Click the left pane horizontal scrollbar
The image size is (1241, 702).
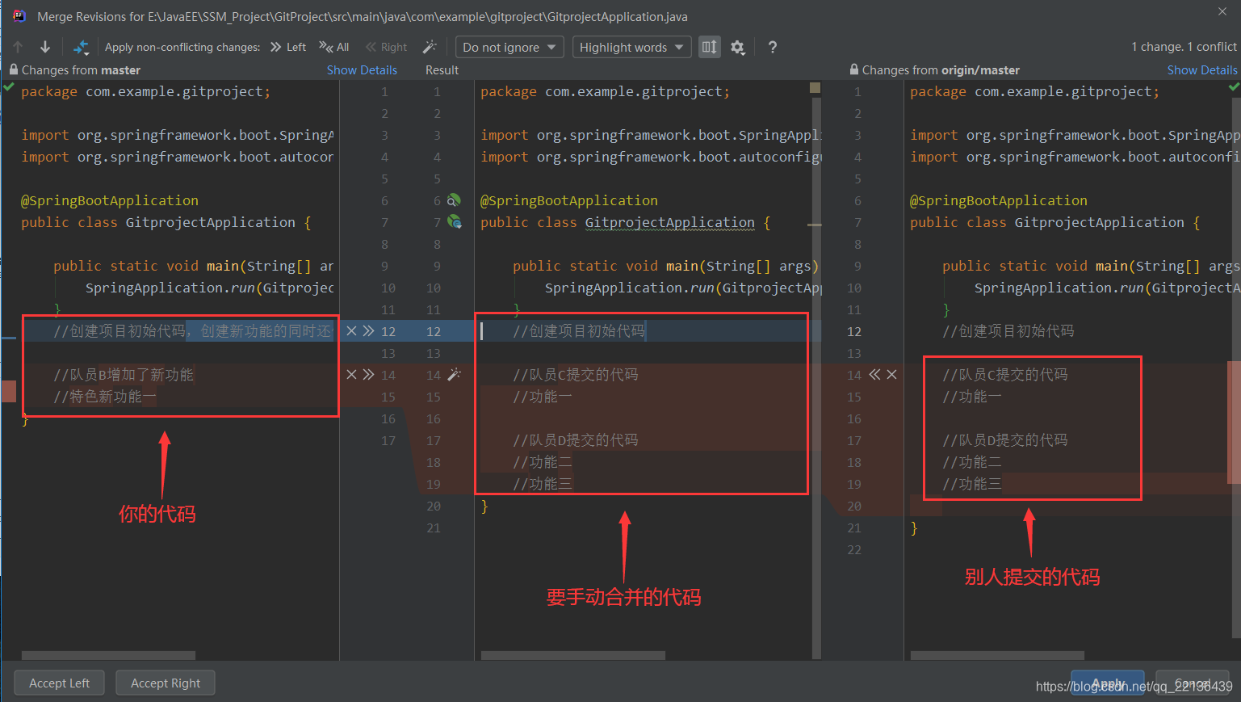coord(108,655)
